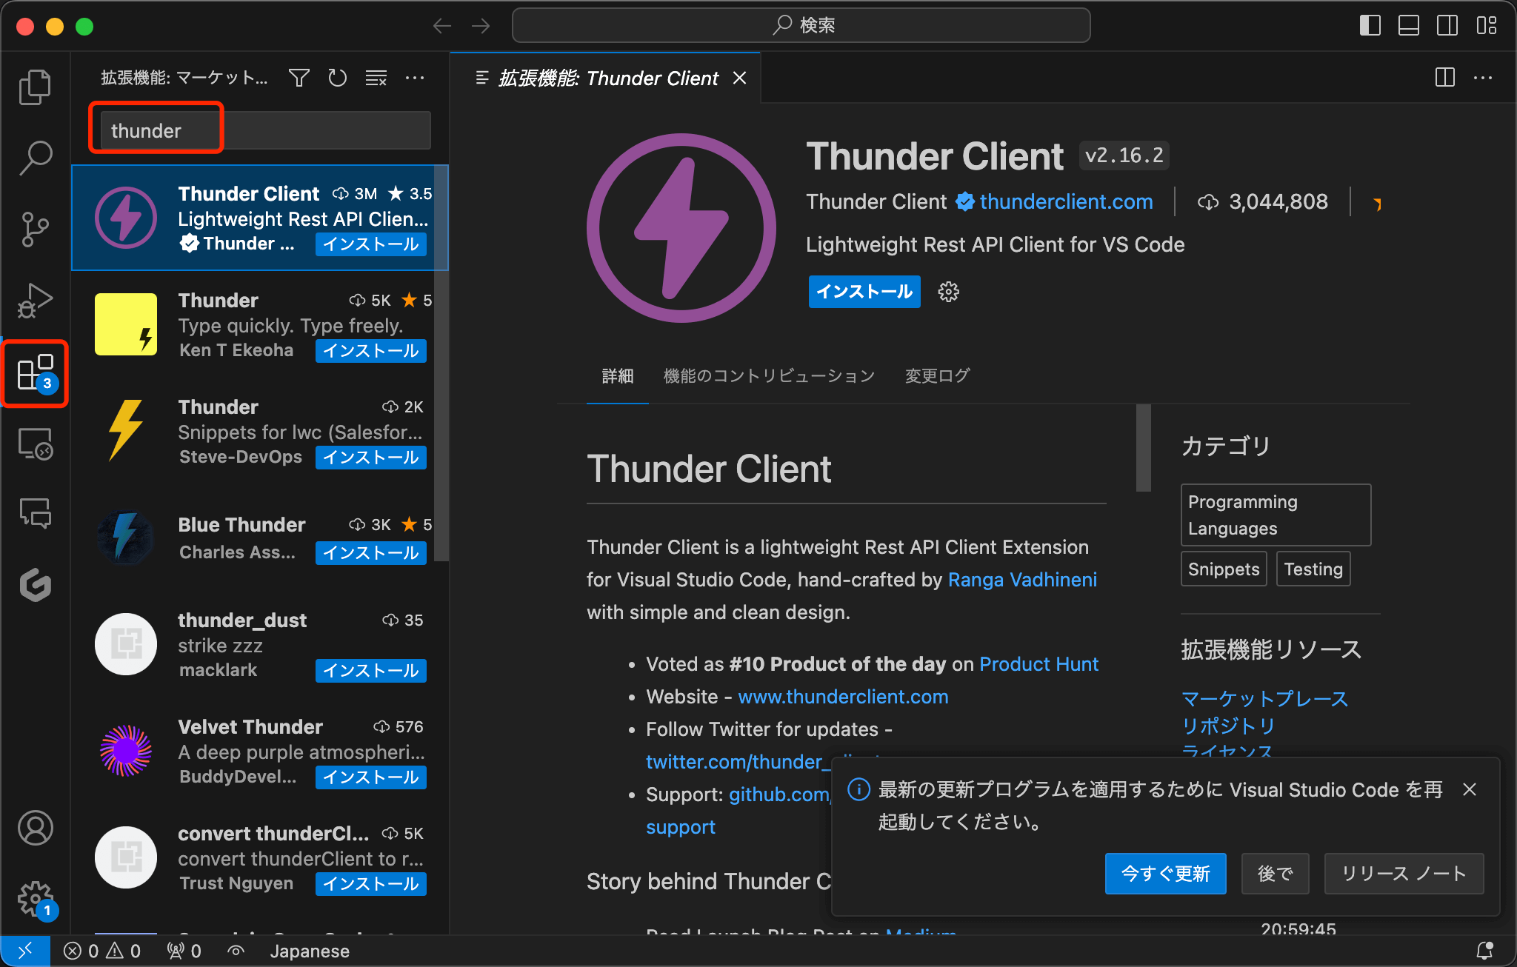Open the Extensions view icon
1517x967 pixels.
coord(35,372)
